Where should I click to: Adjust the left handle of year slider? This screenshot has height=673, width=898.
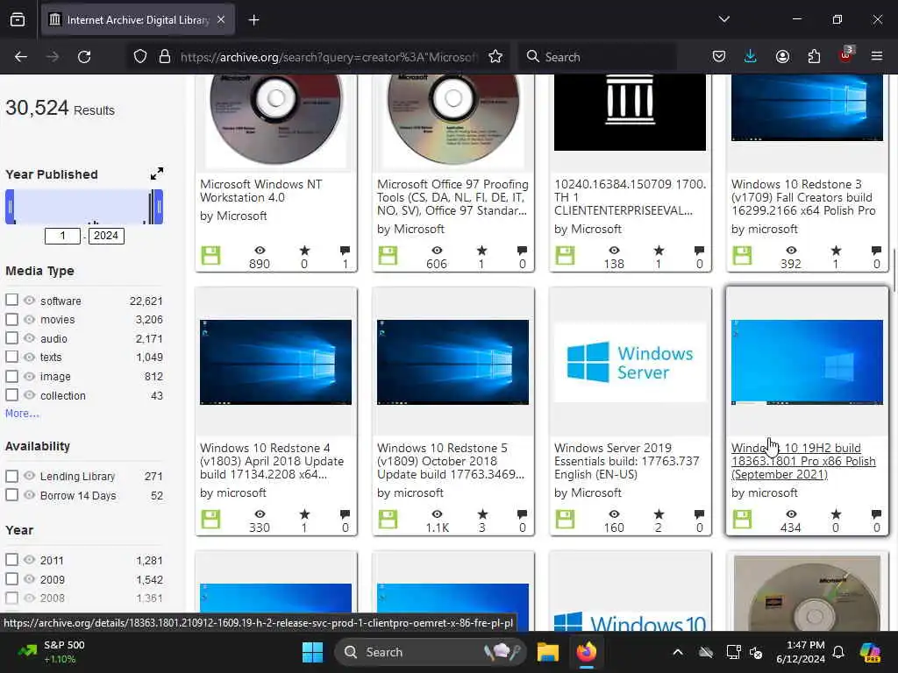click(10, 207)
